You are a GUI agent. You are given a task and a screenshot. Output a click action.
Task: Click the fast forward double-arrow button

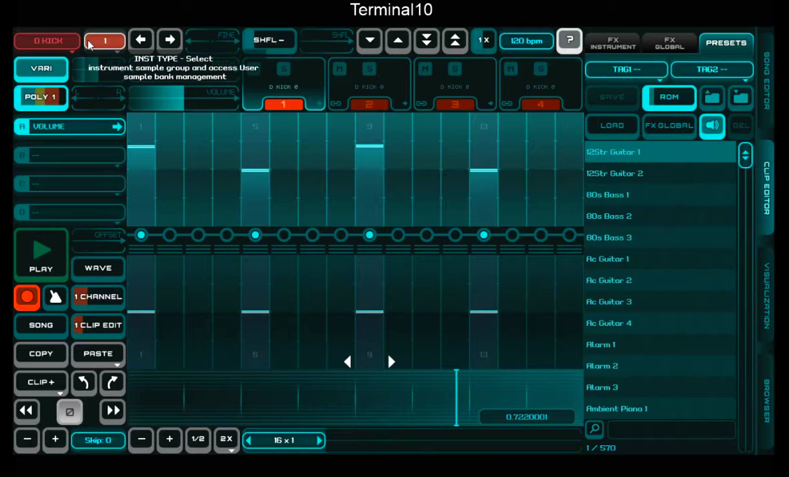pos(113,411)
